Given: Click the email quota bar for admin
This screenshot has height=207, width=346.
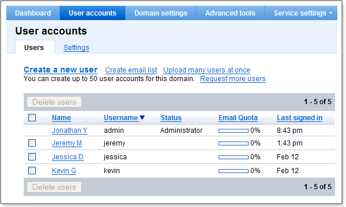Looking at the screenshot, I should pyautogui.click(x=234, y=131).
